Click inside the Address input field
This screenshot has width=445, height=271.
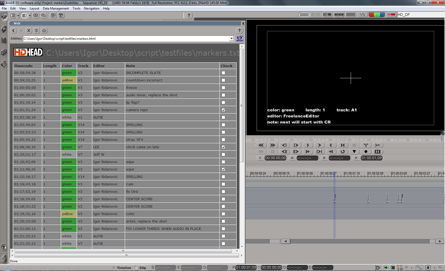126,38
